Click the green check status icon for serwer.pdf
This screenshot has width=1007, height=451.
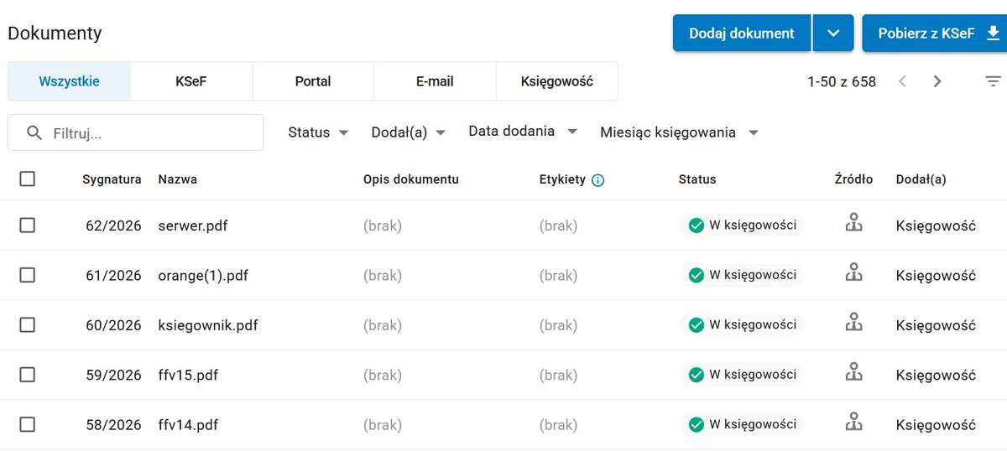click(x=696, y=225)
